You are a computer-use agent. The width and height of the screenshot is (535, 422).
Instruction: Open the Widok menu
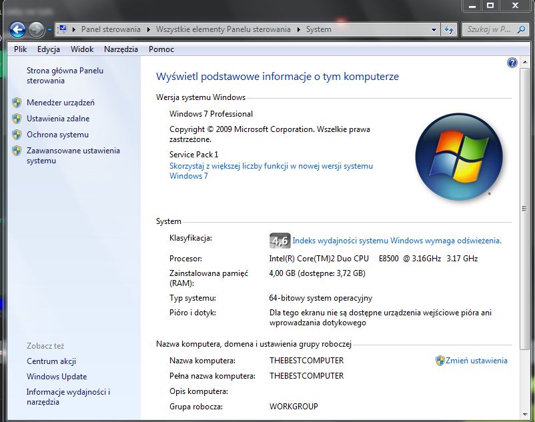click(x=82, y=49)
